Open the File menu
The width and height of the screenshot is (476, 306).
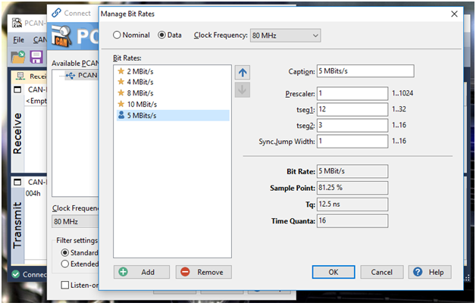(x=19, y=39)
